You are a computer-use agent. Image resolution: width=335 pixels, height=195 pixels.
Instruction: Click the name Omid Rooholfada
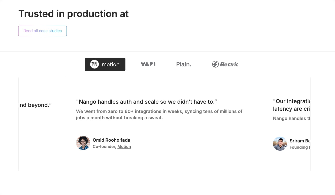tap(111, 140)
